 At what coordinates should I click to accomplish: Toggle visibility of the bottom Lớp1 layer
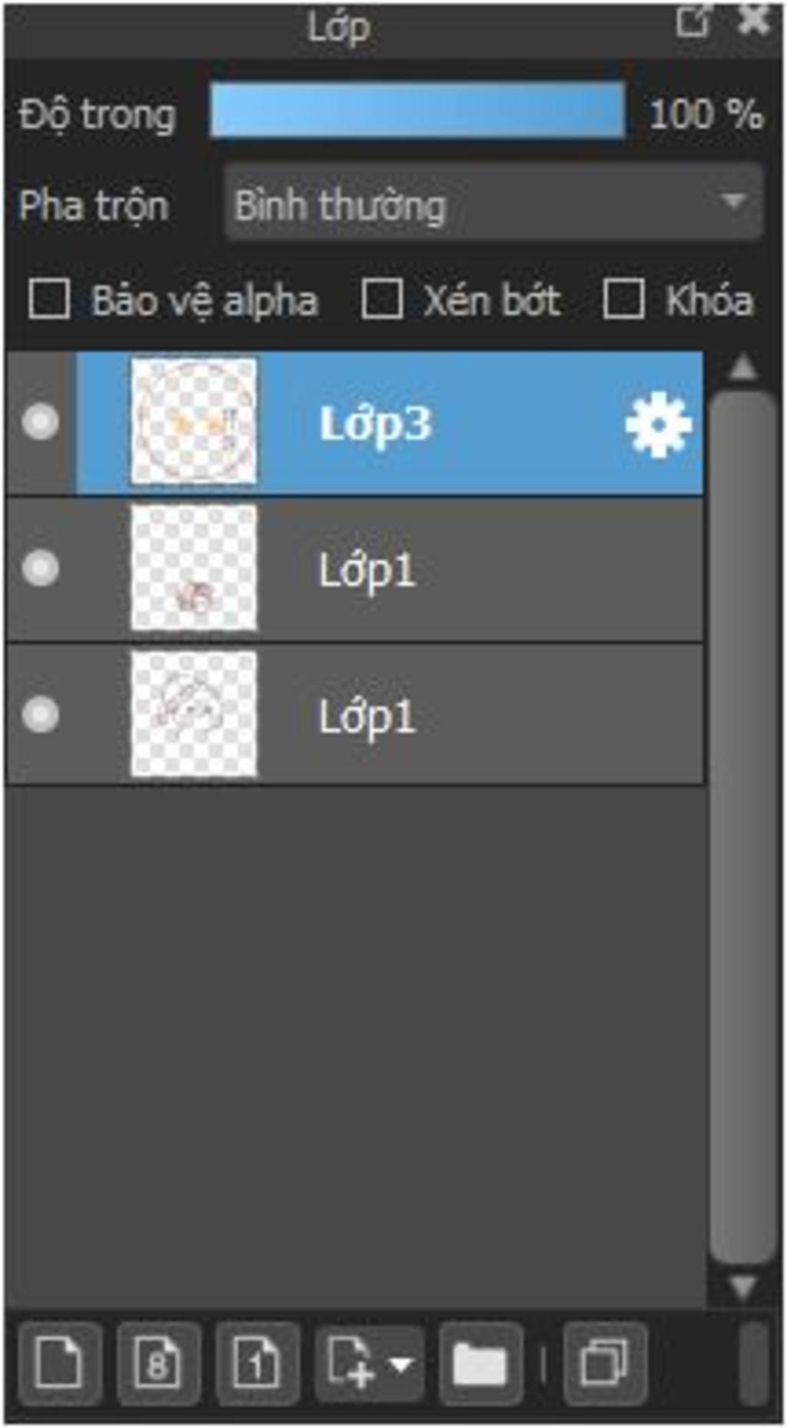point(40,714)
